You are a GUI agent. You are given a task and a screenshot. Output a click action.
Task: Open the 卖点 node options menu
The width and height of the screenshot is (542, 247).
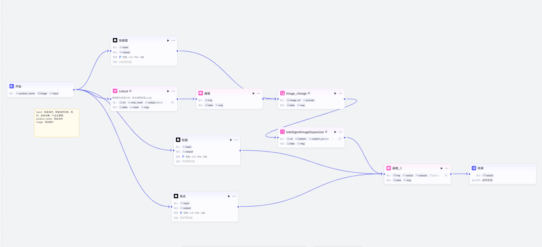(234, 196)
